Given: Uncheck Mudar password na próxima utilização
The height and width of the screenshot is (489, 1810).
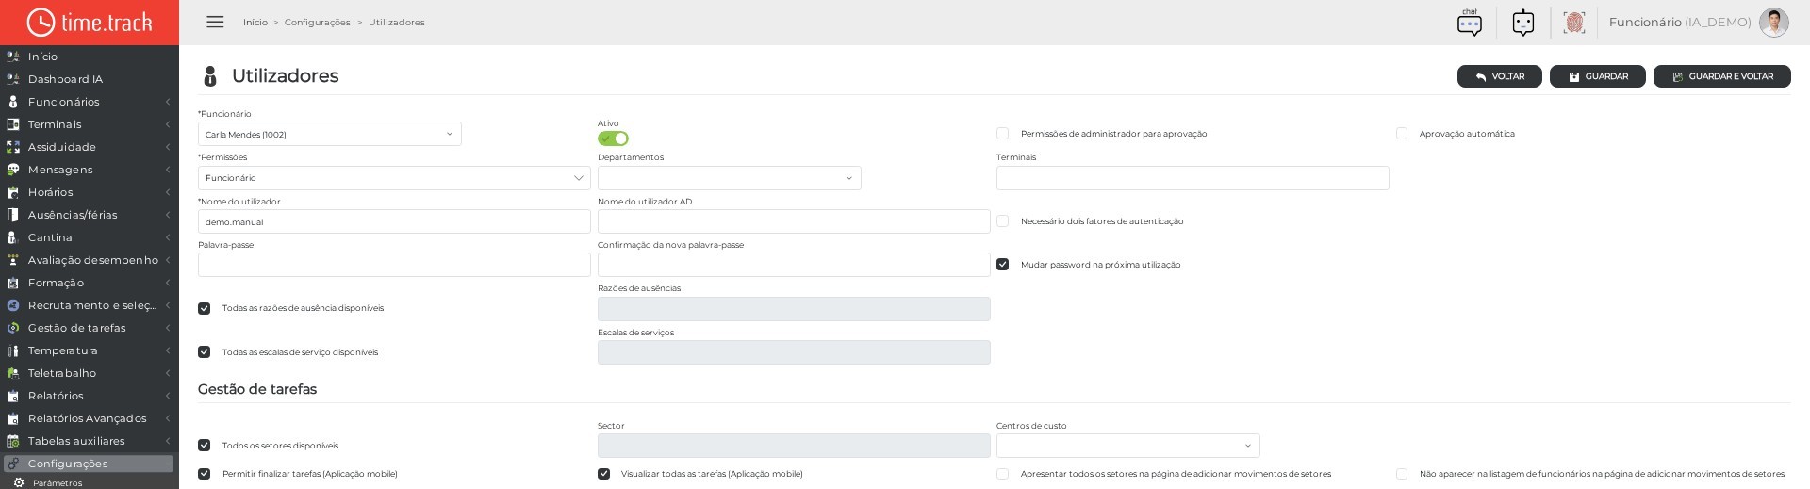Looking at the screenshot, I should (x=1003, y=265).
